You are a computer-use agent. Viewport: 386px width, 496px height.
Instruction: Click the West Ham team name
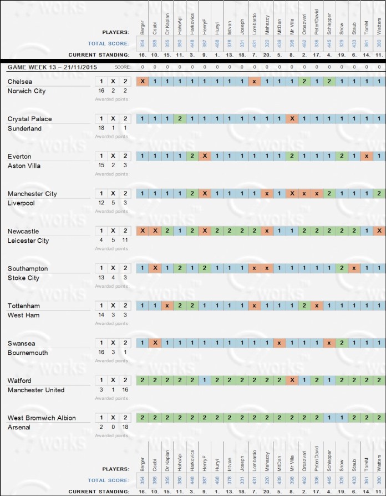point(24,315)
